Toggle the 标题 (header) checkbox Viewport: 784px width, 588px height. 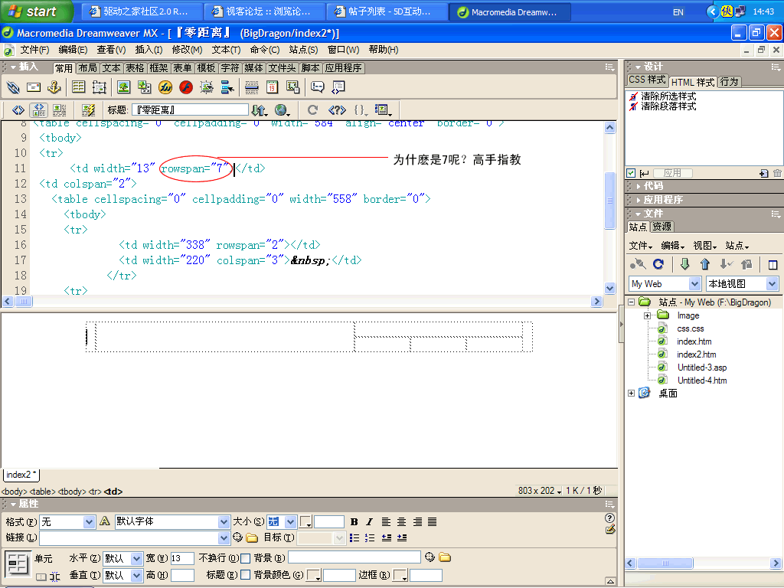click(x=245, y=574)
